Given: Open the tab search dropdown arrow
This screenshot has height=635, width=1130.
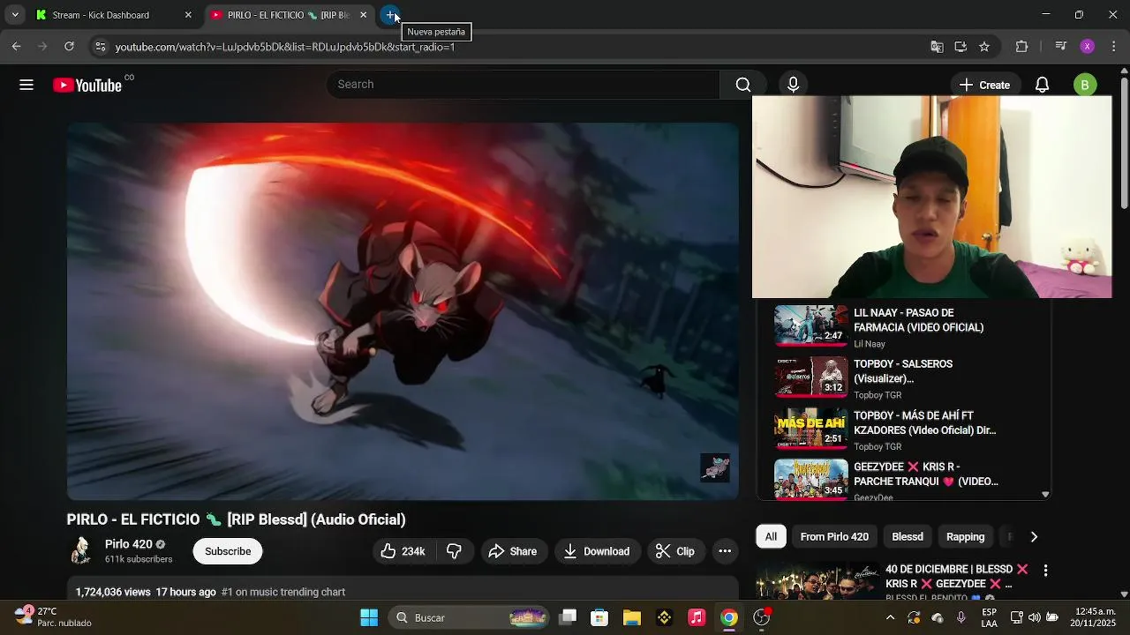Looking at the screenshot, I should tap(15, 15).
